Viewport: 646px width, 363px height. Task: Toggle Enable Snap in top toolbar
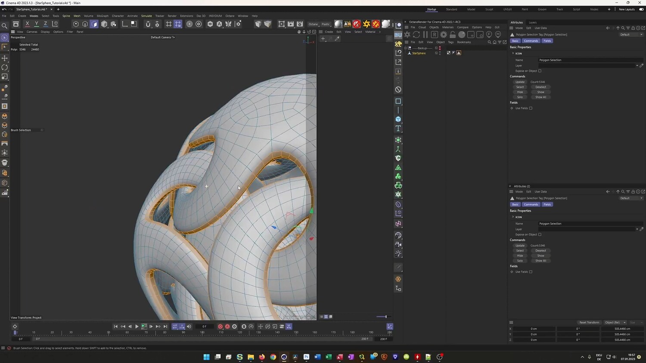[x=148, y=24]
